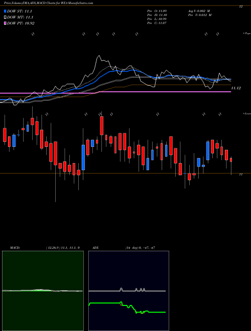Click the 'MACD:' panel heading
This screenshot has width=251, height=331.
pyautogui.click(x=15, y=248)
